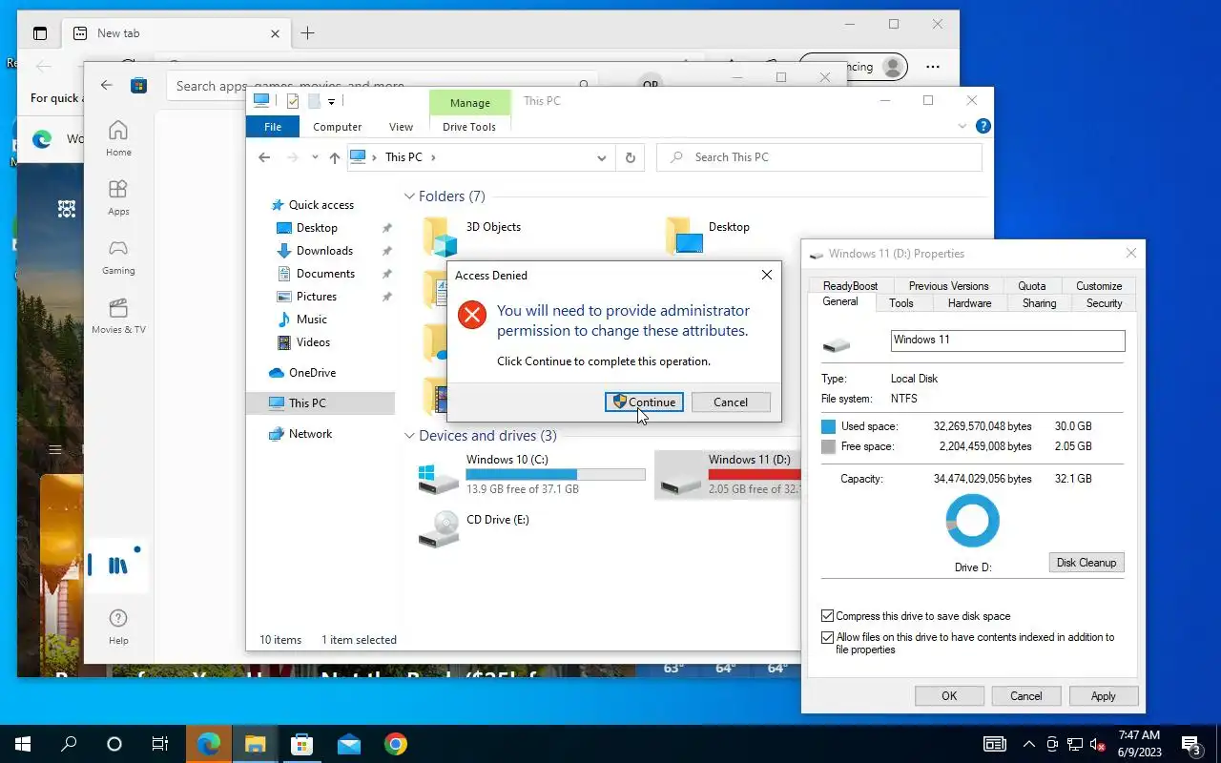Click Windows 10 (C:) usage bar

click(x=555, y=474)
